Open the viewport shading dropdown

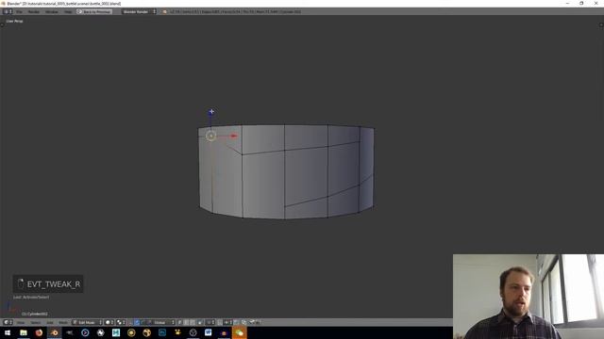click(109, 322)
